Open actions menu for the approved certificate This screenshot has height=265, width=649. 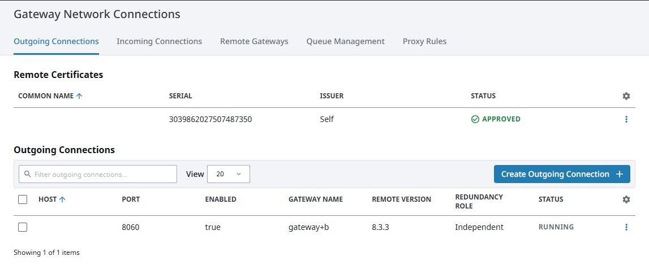[626, 119]
